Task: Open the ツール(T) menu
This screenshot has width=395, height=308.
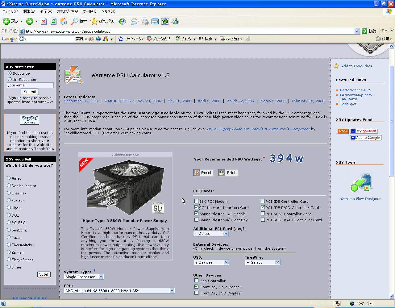Action: tap(89, 11)
